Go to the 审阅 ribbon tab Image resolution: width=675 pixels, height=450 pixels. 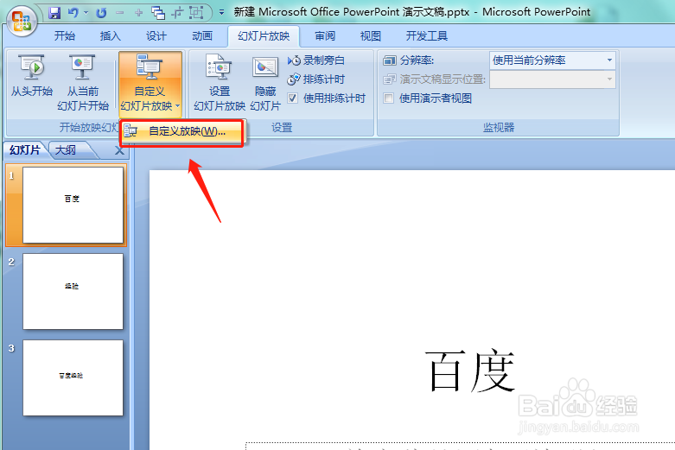(325, 36)
